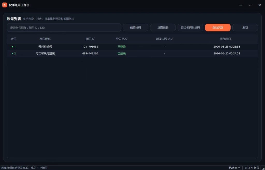Viewport: 265px width, 170px height.
Task: Sort by the 保存时间 column header
Action: [x=225, y=39]
